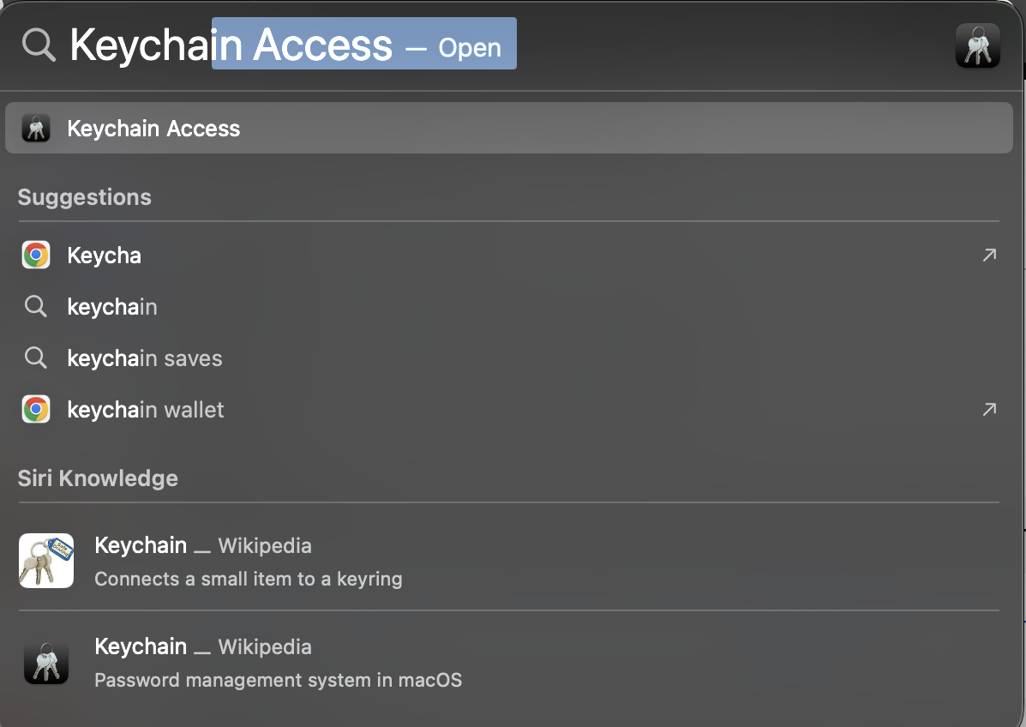
Task: Click the Chrome icon beside Keycha suggestion
Action: (36, 255)
